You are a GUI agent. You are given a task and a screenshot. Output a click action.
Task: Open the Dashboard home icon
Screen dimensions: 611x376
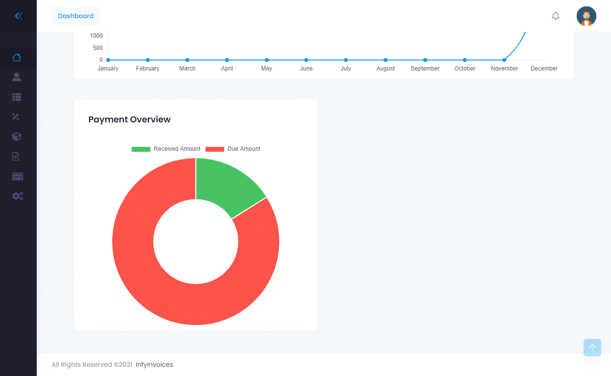(x=18, y=57)
